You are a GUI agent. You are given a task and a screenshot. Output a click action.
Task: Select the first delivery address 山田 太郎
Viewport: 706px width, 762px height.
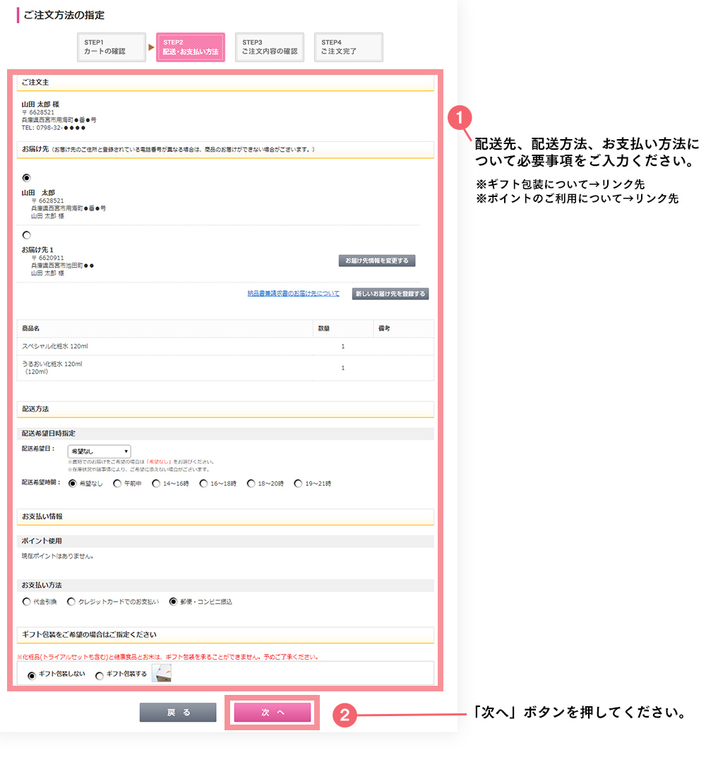(27, 178)
